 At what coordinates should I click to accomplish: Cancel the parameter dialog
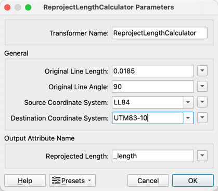[148, 181]
